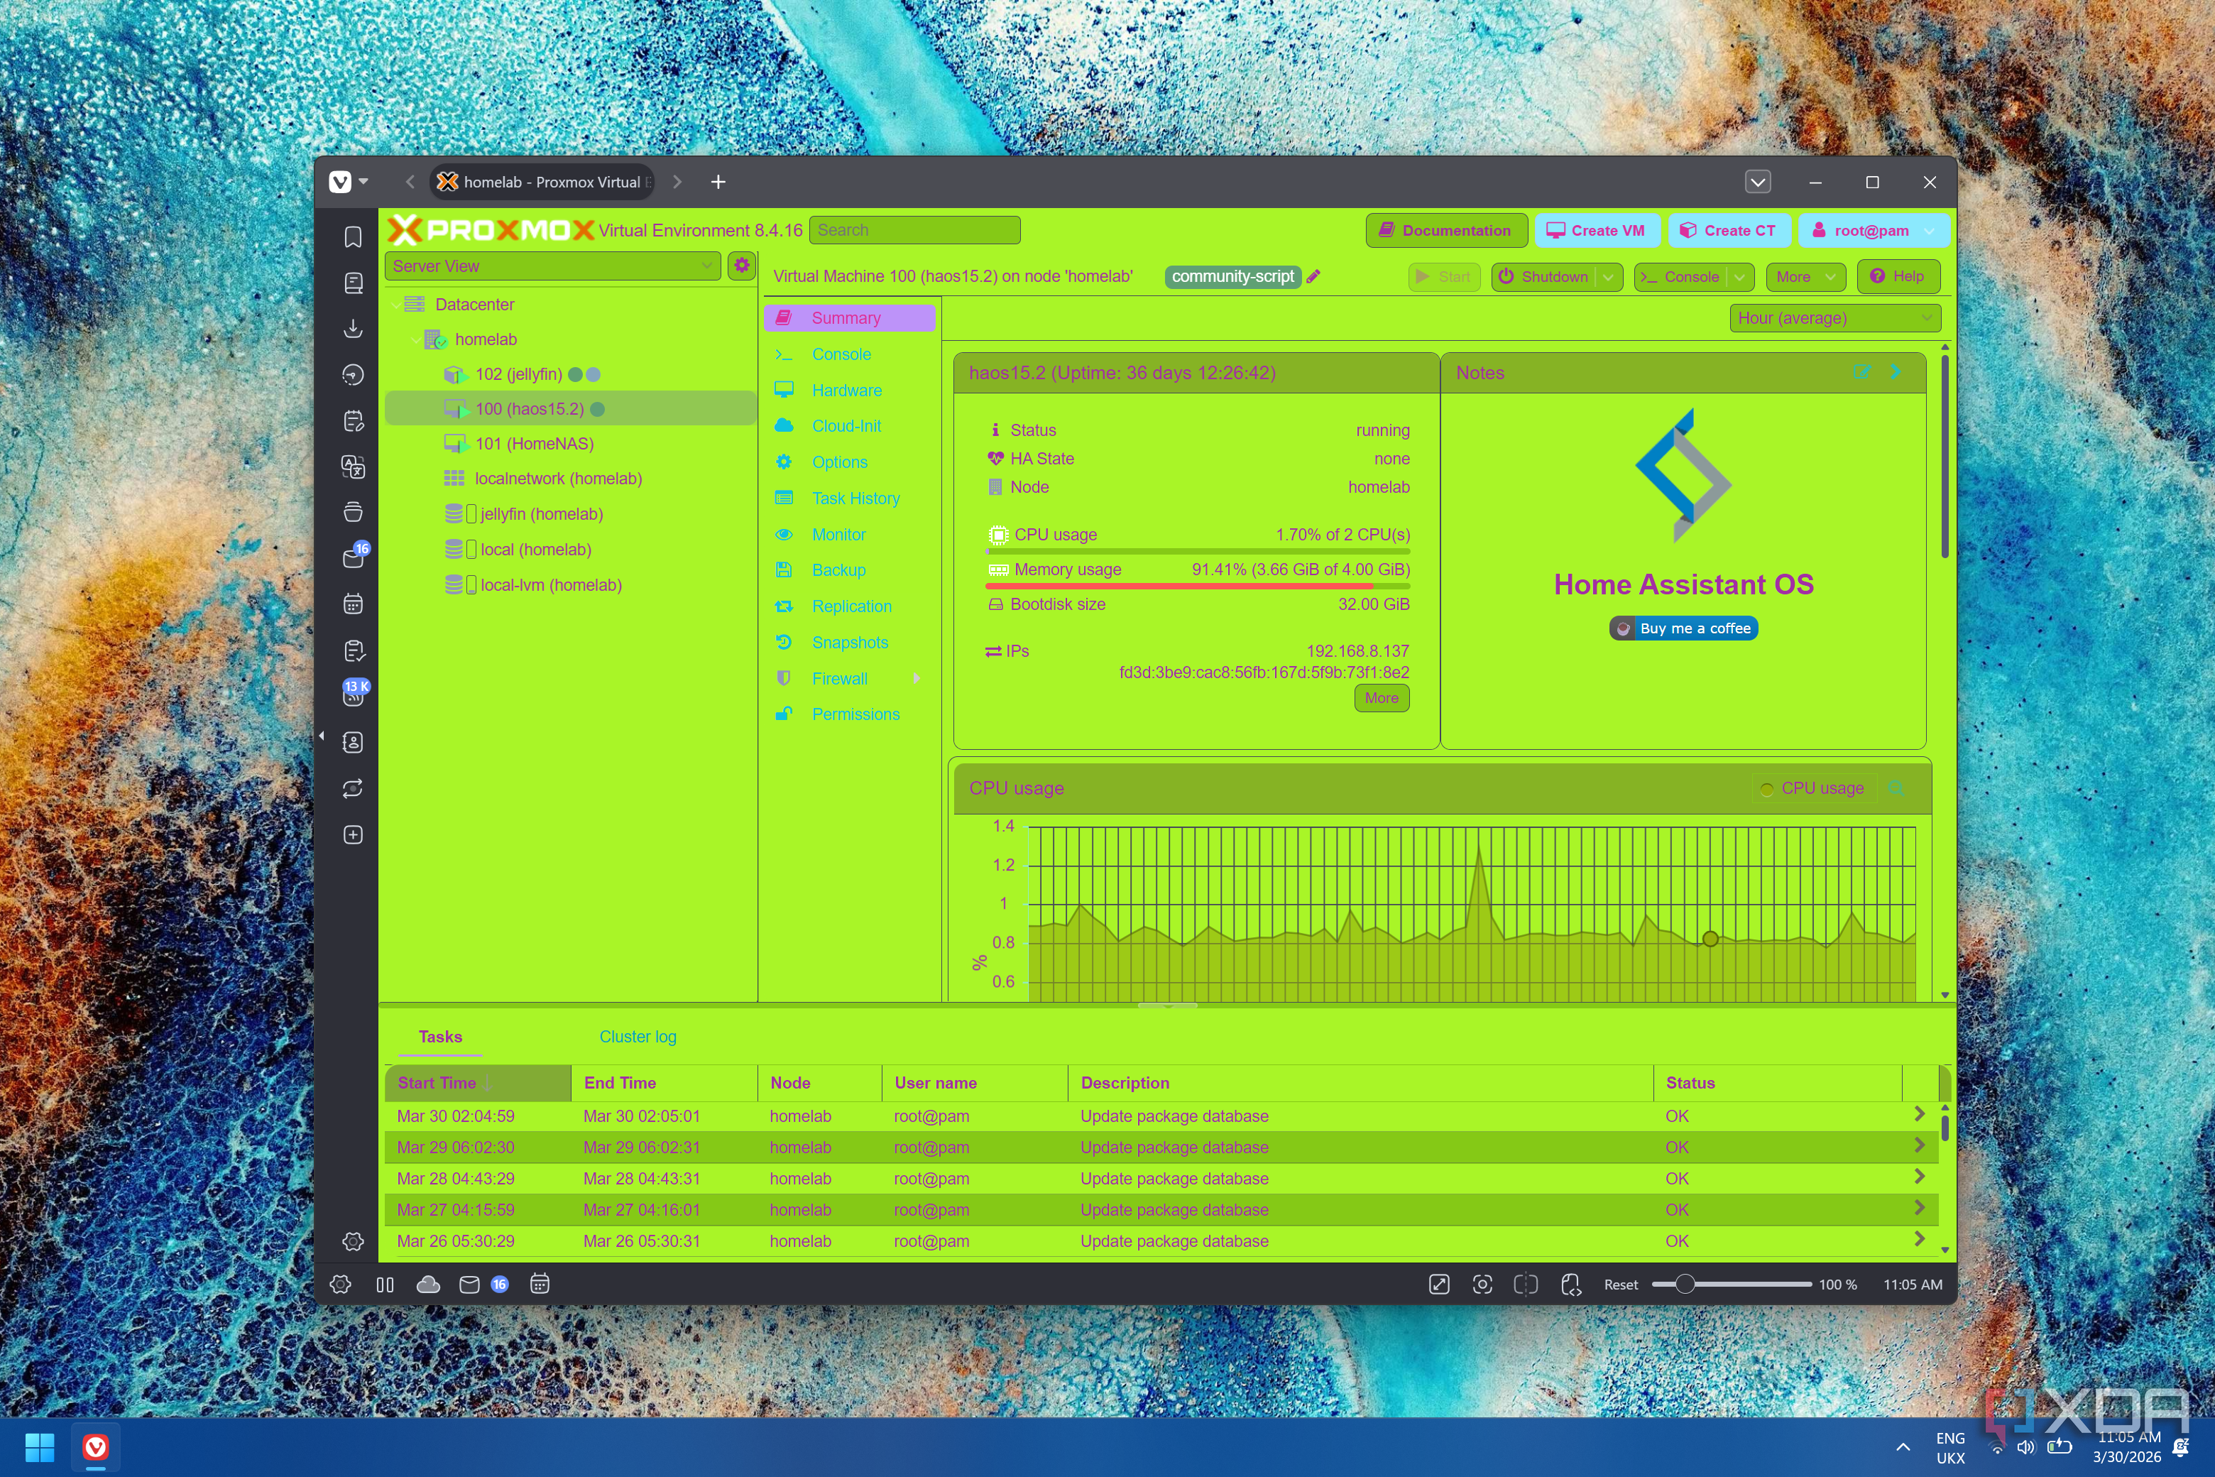Open the Shutdown button dropdown arrow
The height and width of the screenshot is (1477, 2215).
point(1607,277)
